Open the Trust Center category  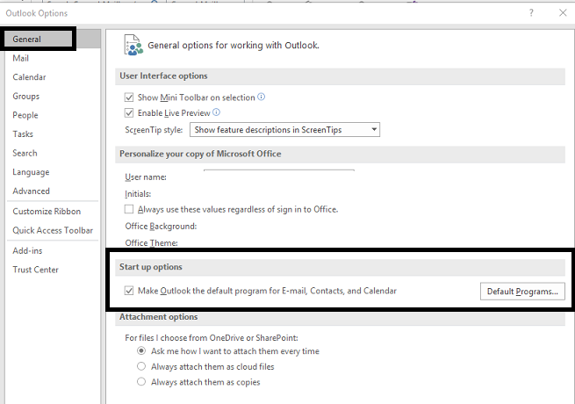[x=36, y=270]
